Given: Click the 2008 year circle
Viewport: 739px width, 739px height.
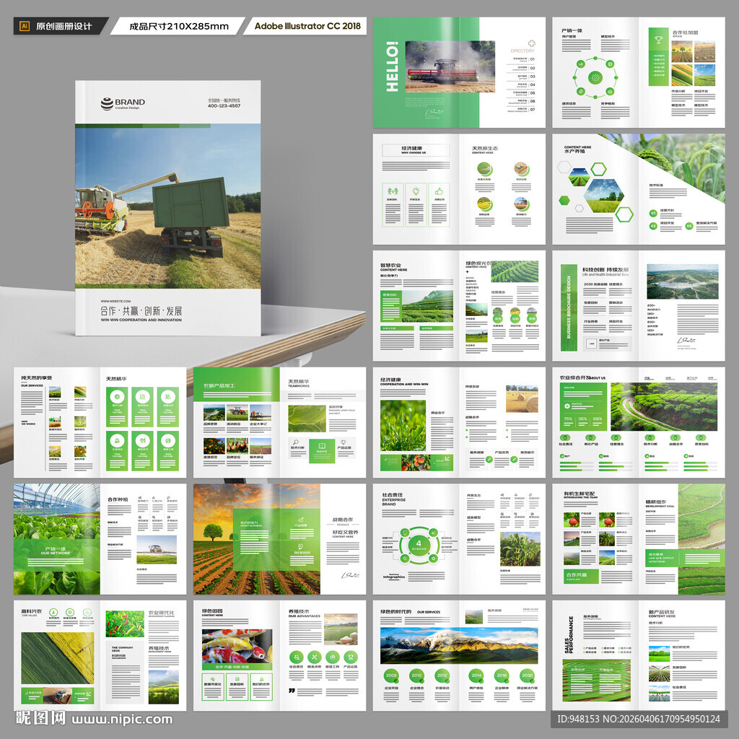Looking at the screenshot, I should (391, 675).
